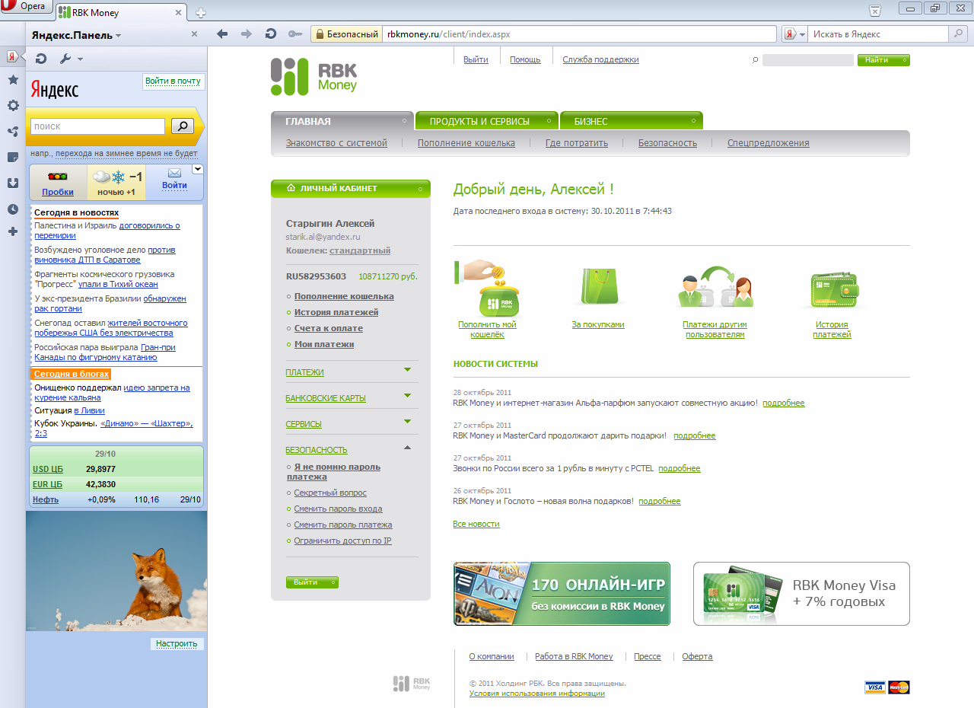Viewport: 974px width, 708px height.
Task: Click the '170 онлайн-игр' banner
Action: (x=562, y=594)
